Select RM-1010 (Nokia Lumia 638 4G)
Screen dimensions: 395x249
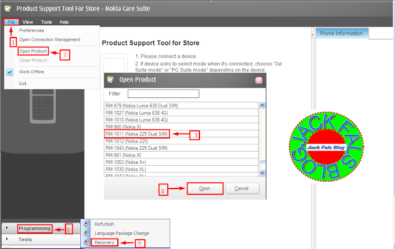pyautogui.click(x=181, y=120)
